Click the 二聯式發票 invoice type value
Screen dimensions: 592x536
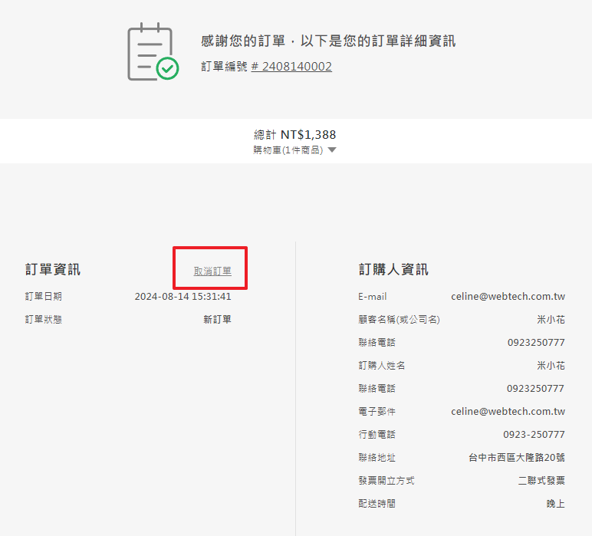tap(541, 481)
